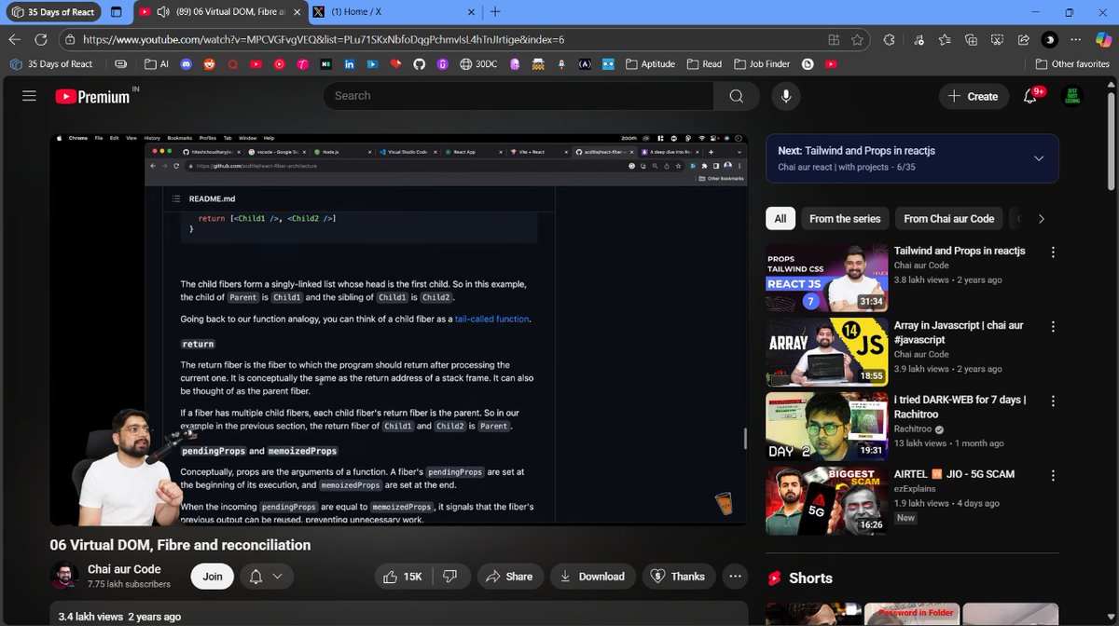Bookmark this page with the star icon
This screenshot has width=1119, height=626.
pos(857,40)
